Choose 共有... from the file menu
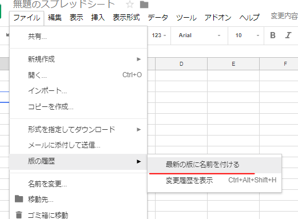Screen dimensions: 298x219 click(78, 37)
